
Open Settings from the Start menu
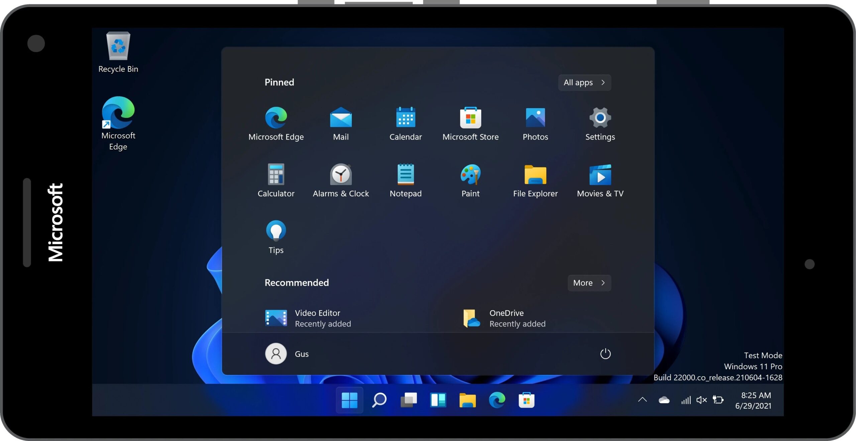coord(600,124)
